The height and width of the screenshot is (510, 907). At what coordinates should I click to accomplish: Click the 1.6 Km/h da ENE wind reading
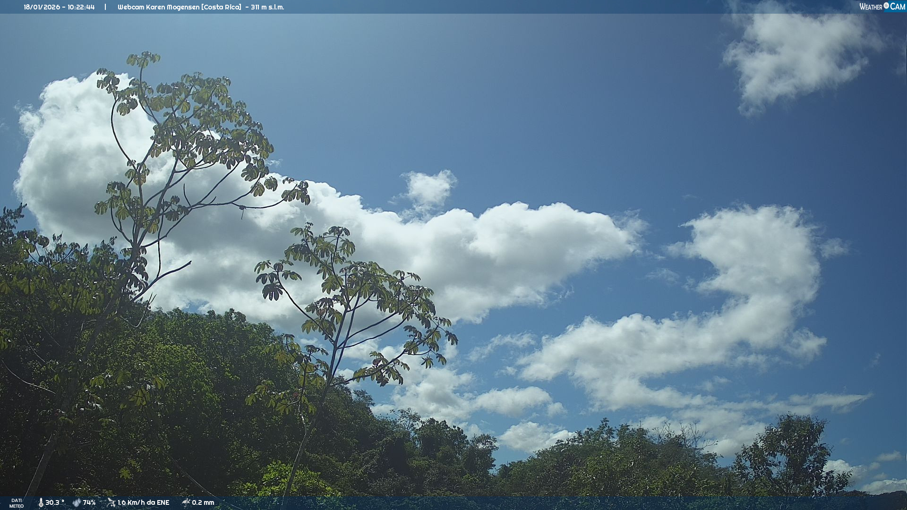(x=143, y=502)
